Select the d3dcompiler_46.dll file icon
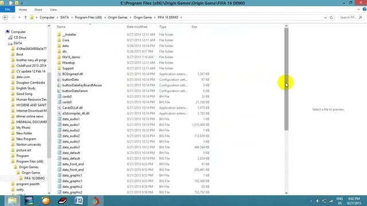367x206 pixels. 59,113
